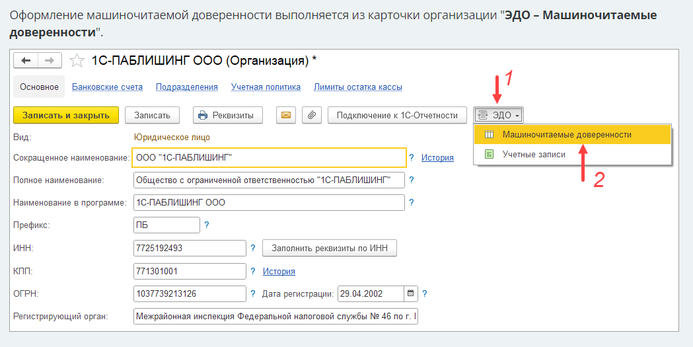
Task: Open the Подразделения tab link
Action: [187, 87]
